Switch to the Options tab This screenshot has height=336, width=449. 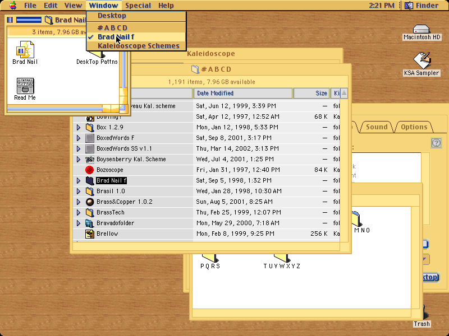(x=414, y=127)
